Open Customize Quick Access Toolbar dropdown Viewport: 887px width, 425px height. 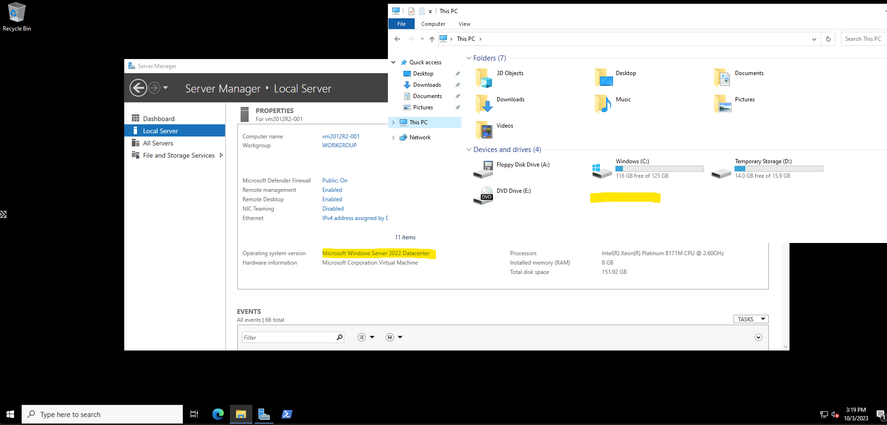[x=430, y=11]
